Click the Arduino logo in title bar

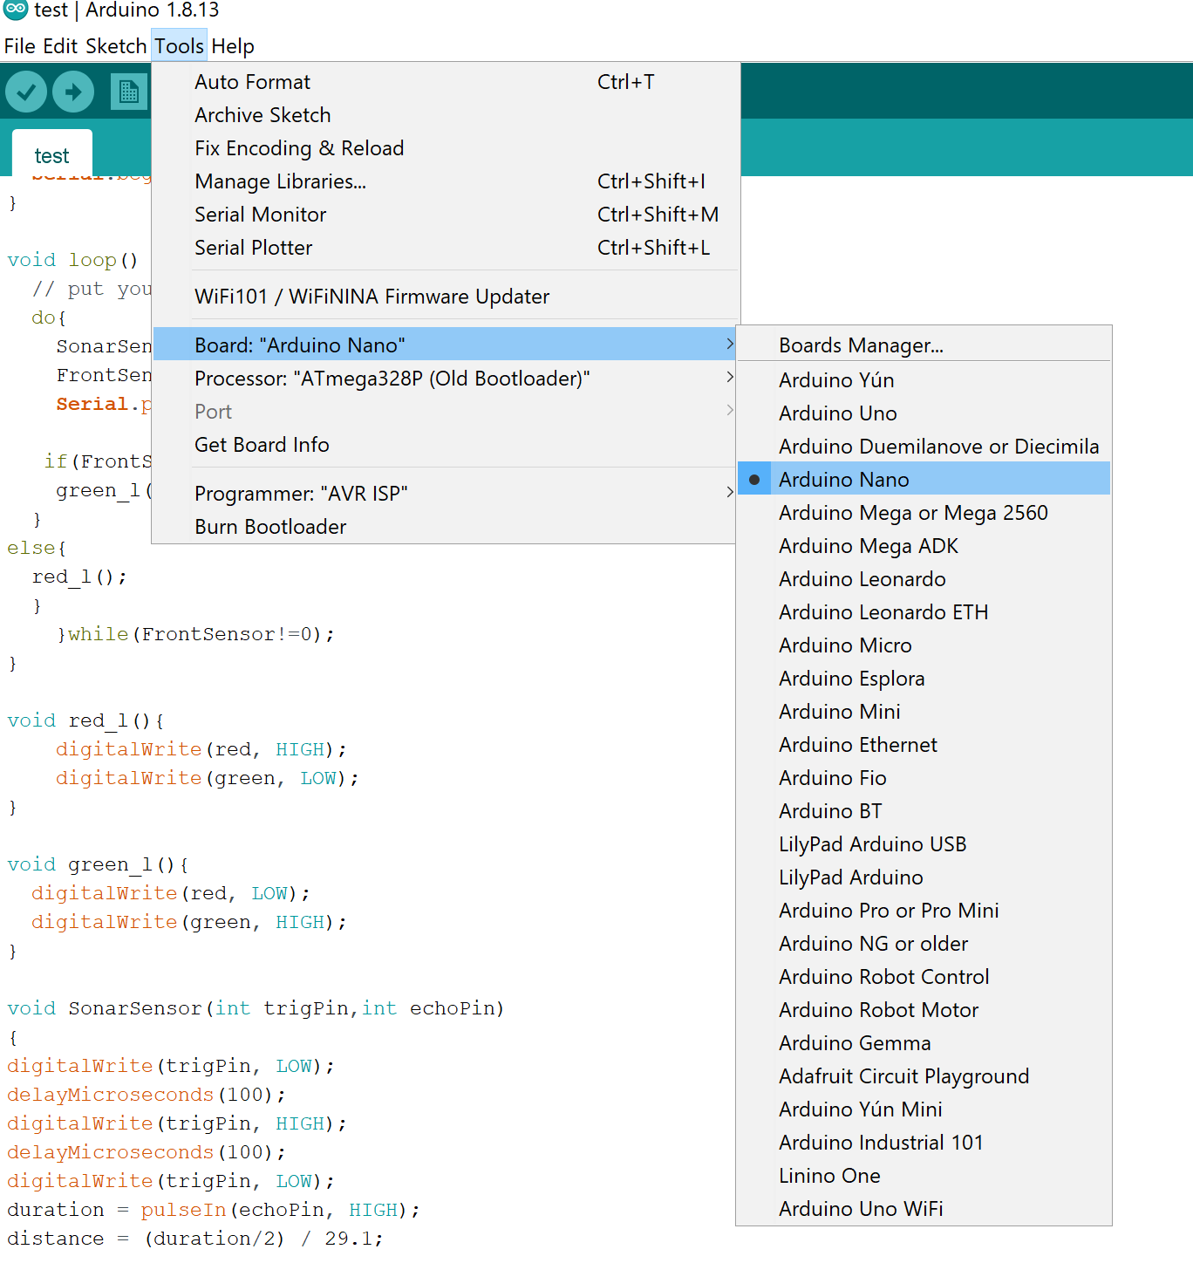pyautogui.click(x=16, y=10)
